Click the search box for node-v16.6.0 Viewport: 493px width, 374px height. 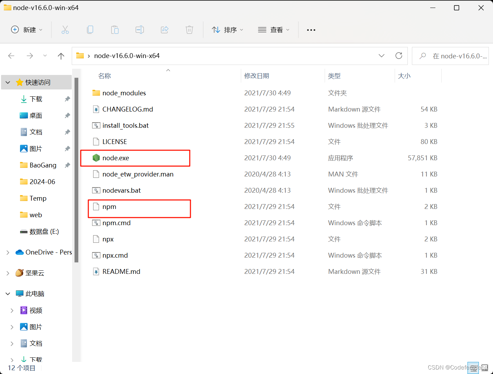[x=450, y=56]
